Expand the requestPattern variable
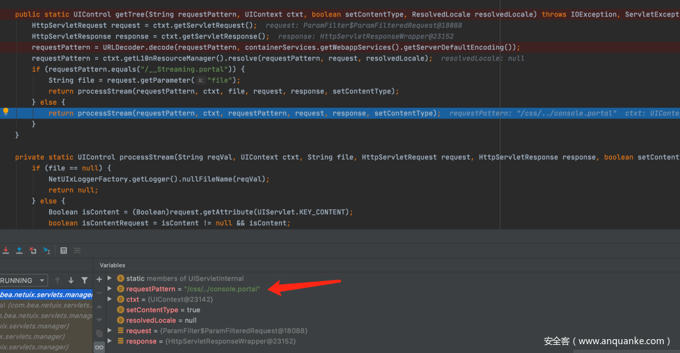The height and width of the screenshot is (353, 680). (x=110, y=289)
